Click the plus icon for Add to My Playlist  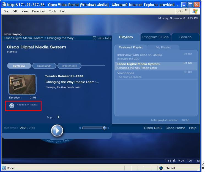(x=12, y=106)
